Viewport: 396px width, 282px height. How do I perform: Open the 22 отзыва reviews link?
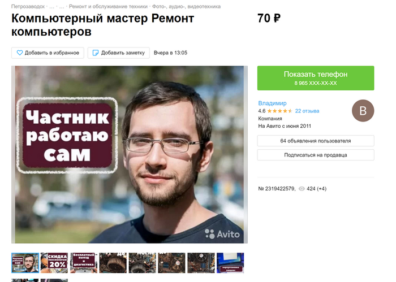pos(307,111)
